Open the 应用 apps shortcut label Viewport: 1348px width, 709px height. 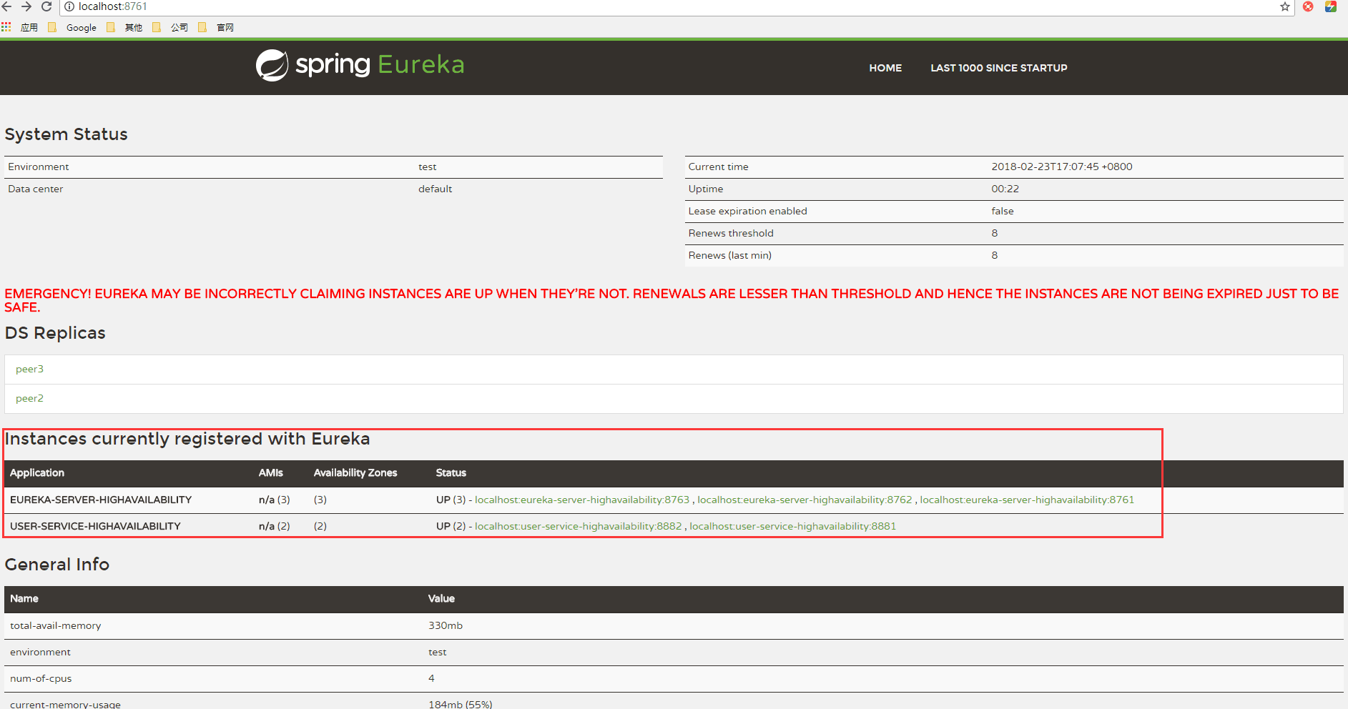29,27
